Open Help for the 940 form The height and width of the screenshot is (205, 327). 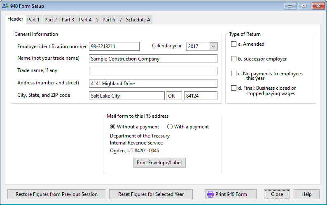point(306,194)
